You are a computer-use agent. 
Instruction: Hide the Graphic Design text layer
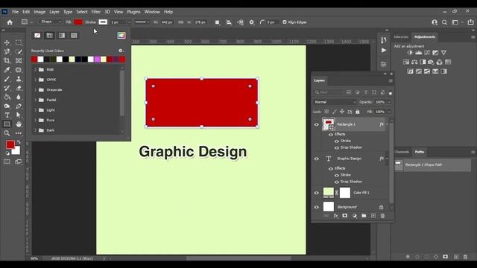click(316, 159)
